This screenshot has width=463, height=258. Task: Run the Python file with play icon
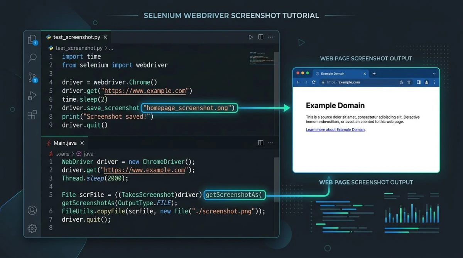251,37
